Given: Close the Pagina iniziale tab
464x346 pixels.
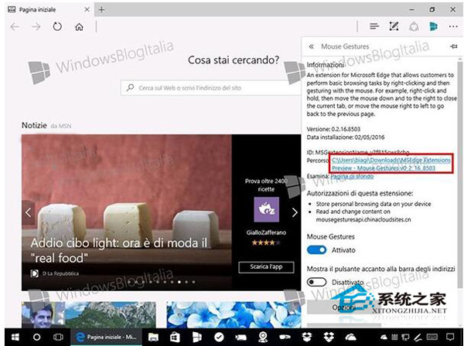Looking at the screenshot, I should tap(87, 10).
